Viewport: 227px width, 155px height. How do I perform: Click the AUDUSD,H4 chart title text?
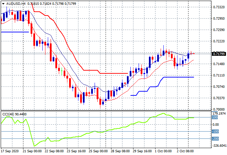pos(16,4)
